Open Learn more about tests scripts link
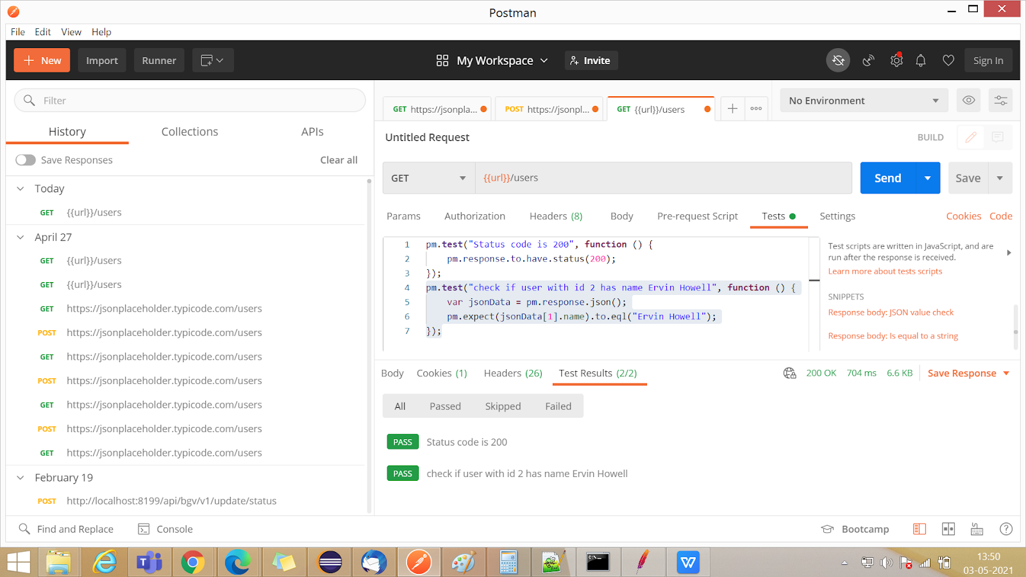The width and height of the screenshot is (1026, 577). [x=885, y=271]
